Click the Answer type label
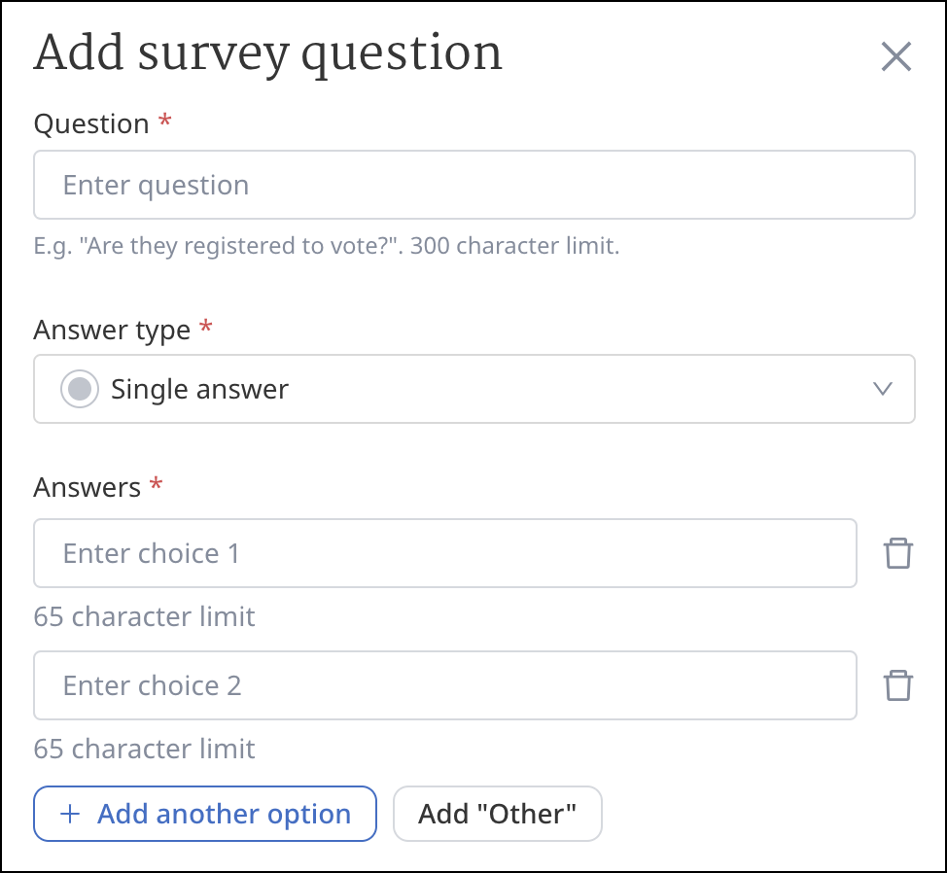 112,330
